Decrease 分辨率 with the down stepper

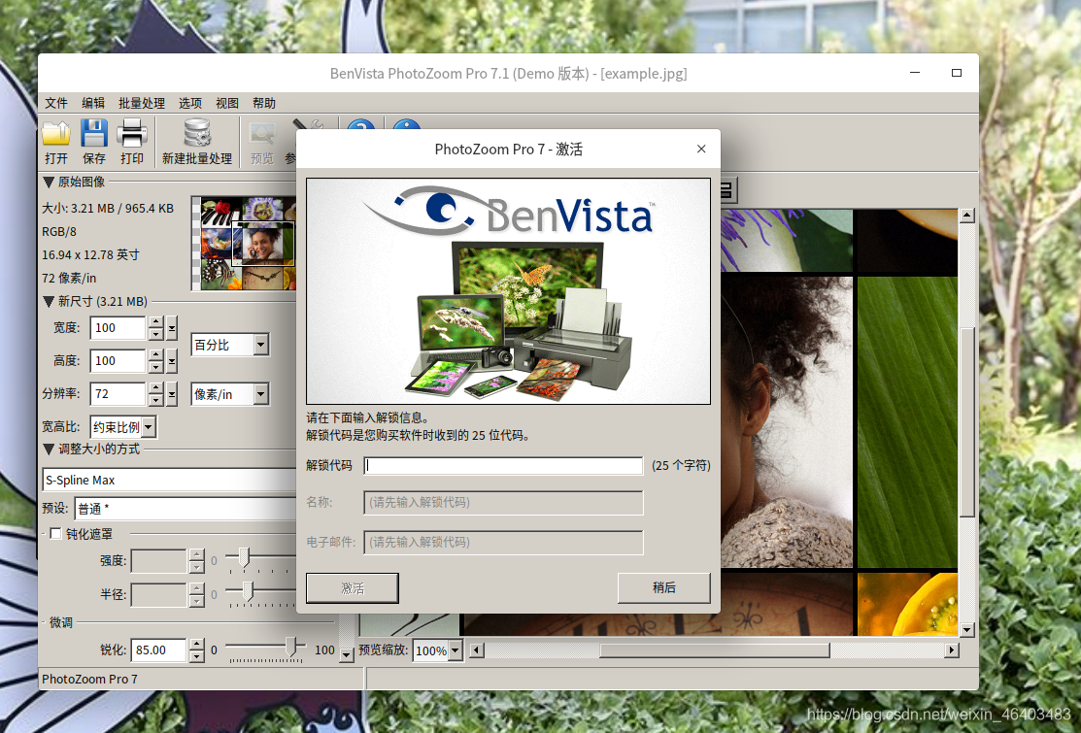click(155, 400)
